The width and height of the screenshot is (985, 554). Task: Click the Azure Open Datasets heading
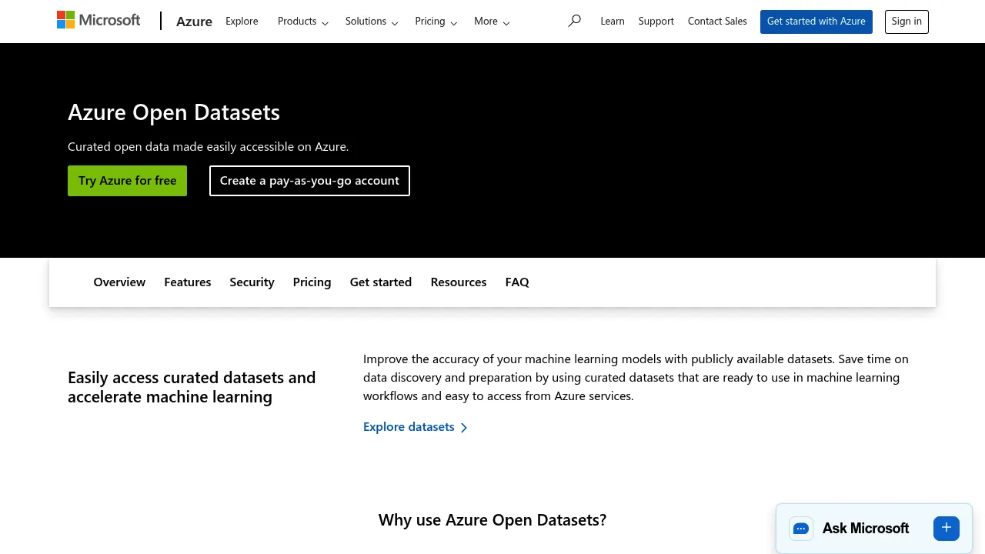coord(174,112)
